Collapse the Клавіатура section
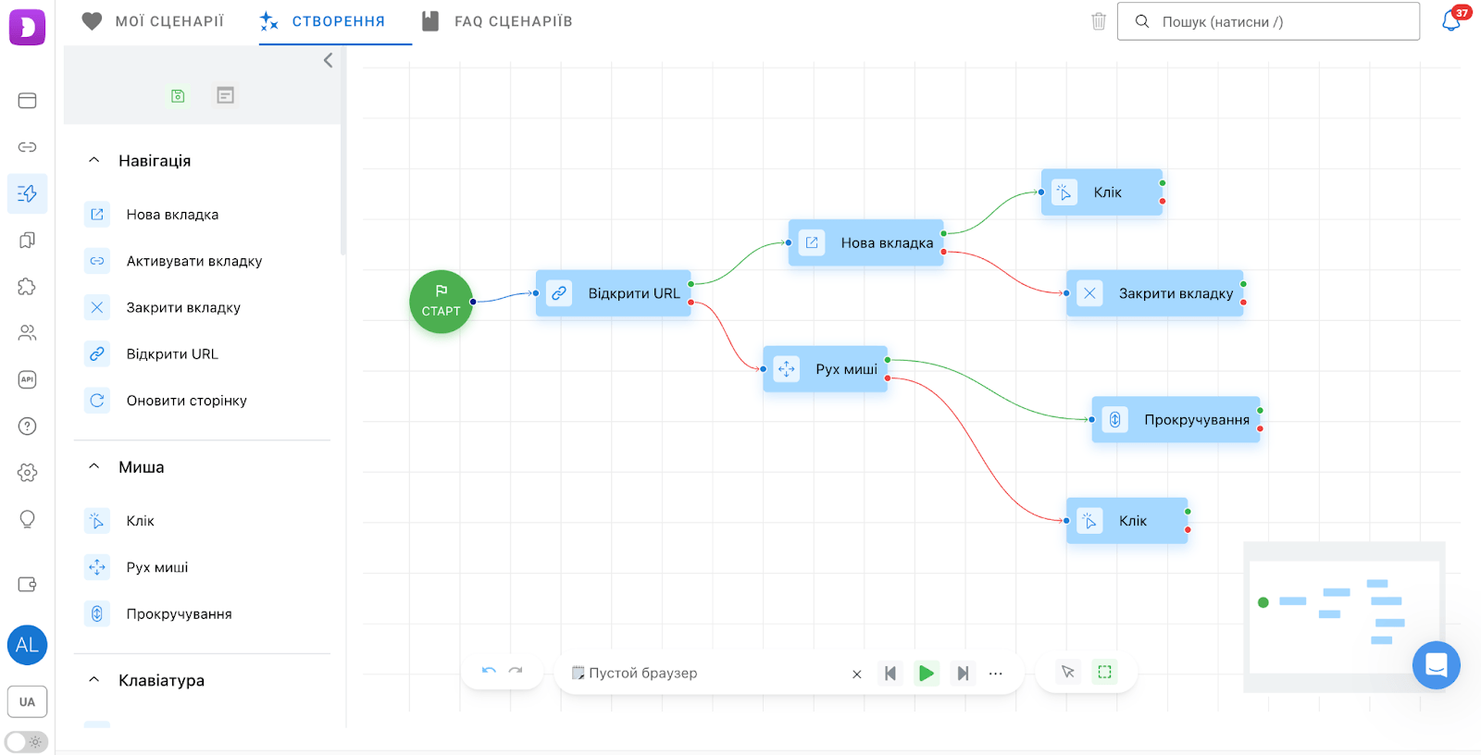The image size is (1481, 755). point(94,680)
